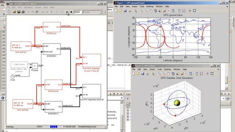Select the Clock block
Viewport: 235px width, 132px height.
12,77
